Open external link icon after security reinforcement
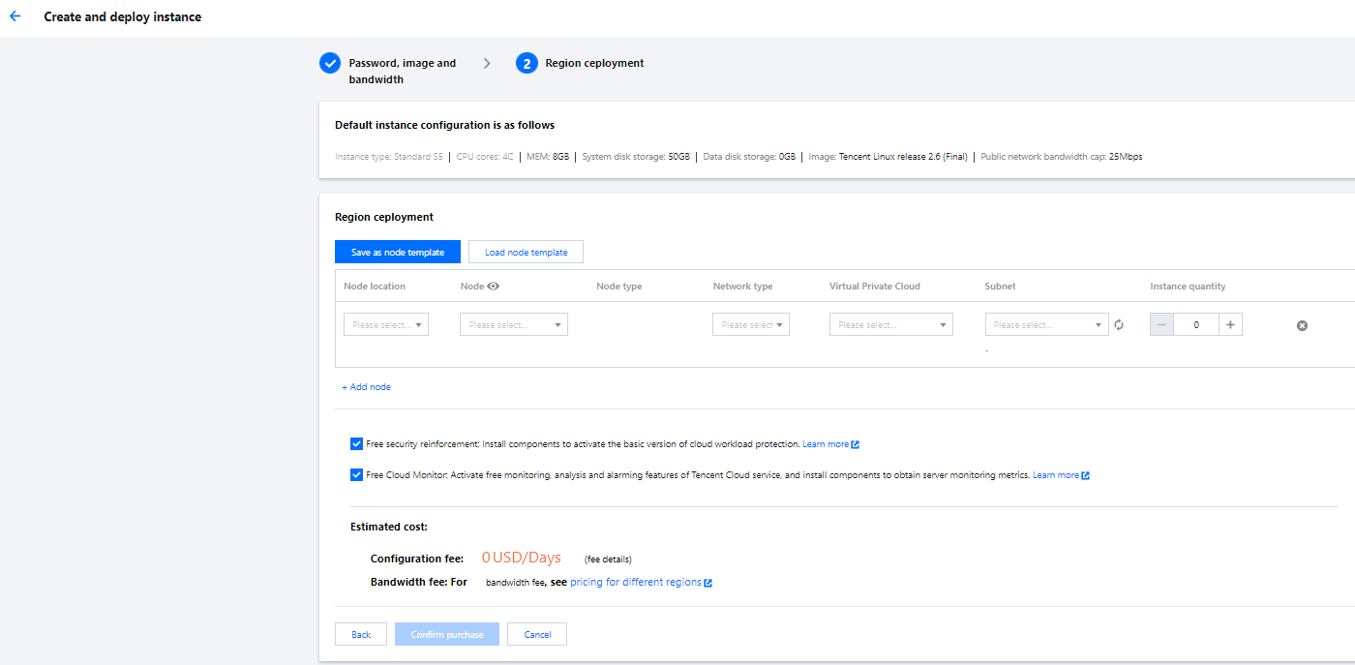 (856, 445)
